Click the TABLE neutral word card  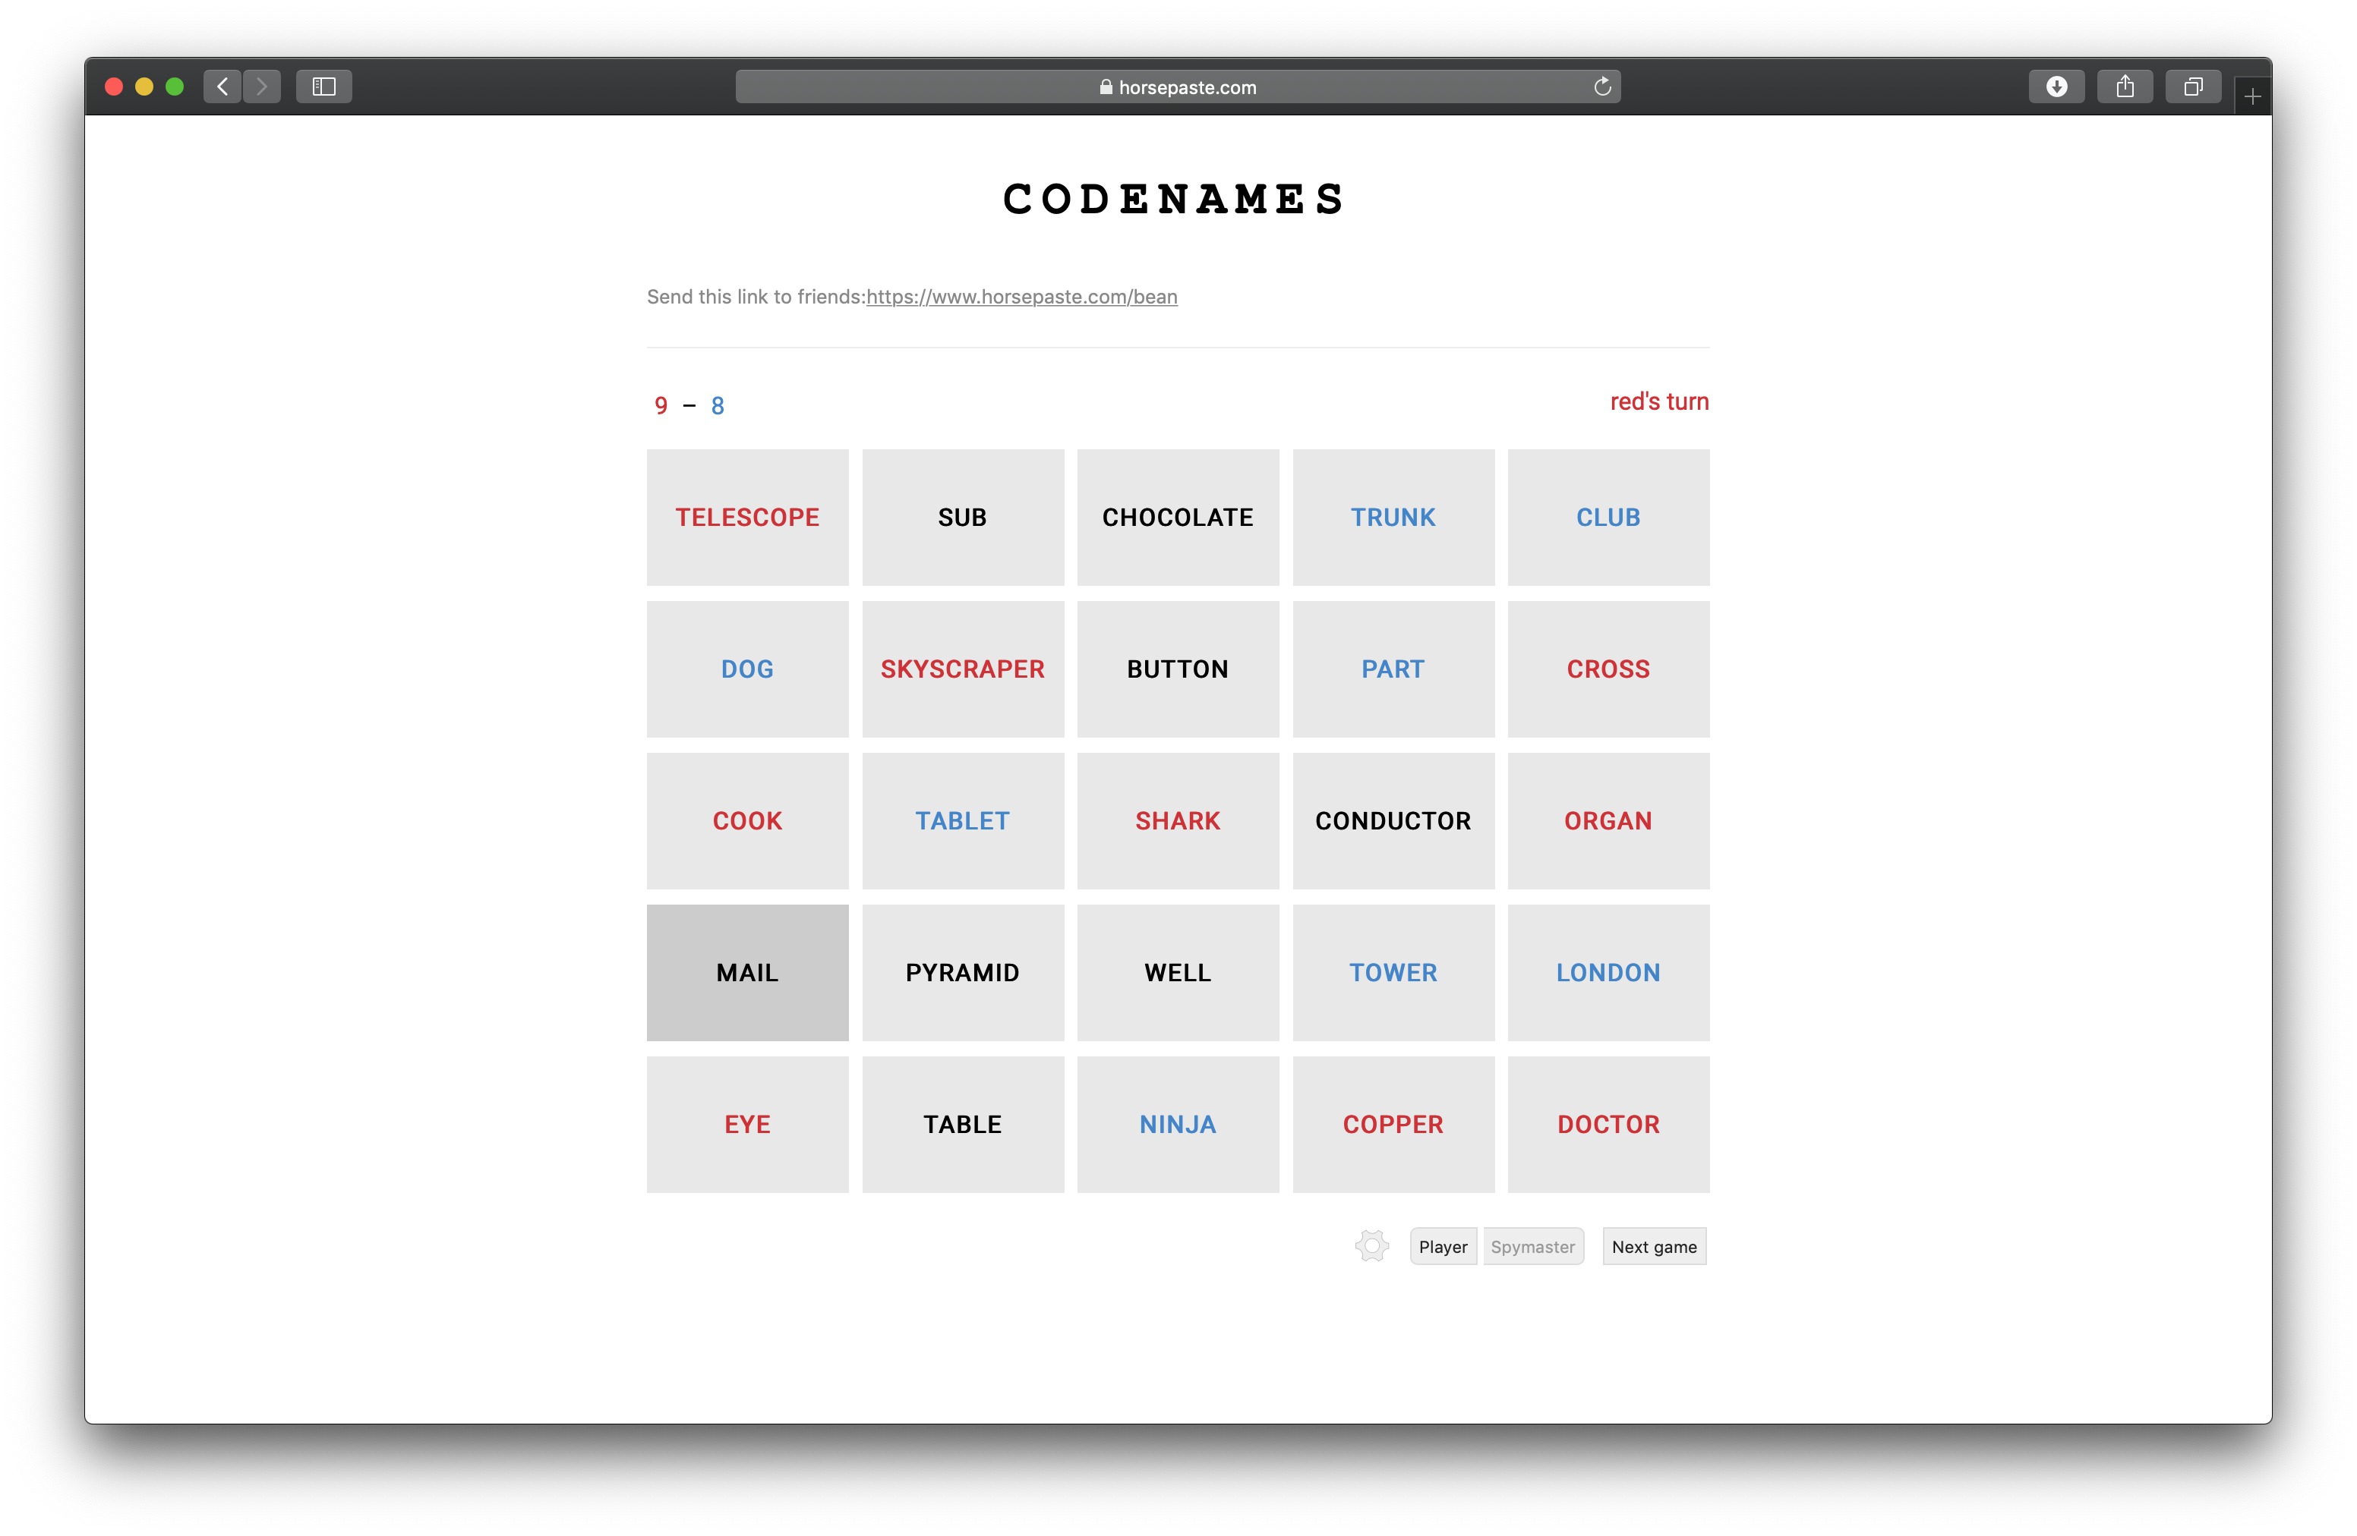point(962,1124)
